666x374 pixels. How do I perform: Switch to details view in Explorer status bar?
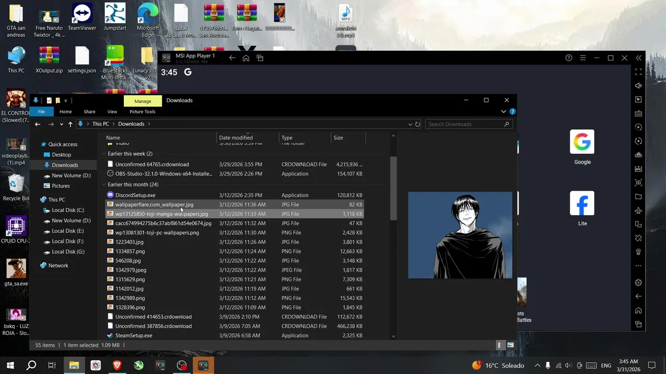click(499, 345)
